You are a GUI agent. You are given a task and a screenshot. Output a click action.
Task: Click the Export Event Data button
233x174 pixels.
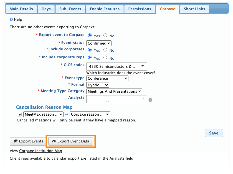point(70,141)
